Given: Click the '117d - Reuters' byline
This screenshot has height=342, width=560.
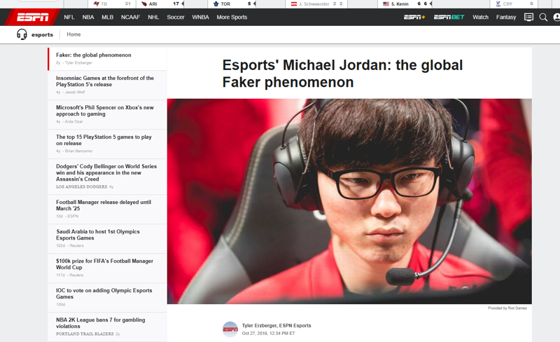Looking at the screenshot, I should (x=69, y=275).
